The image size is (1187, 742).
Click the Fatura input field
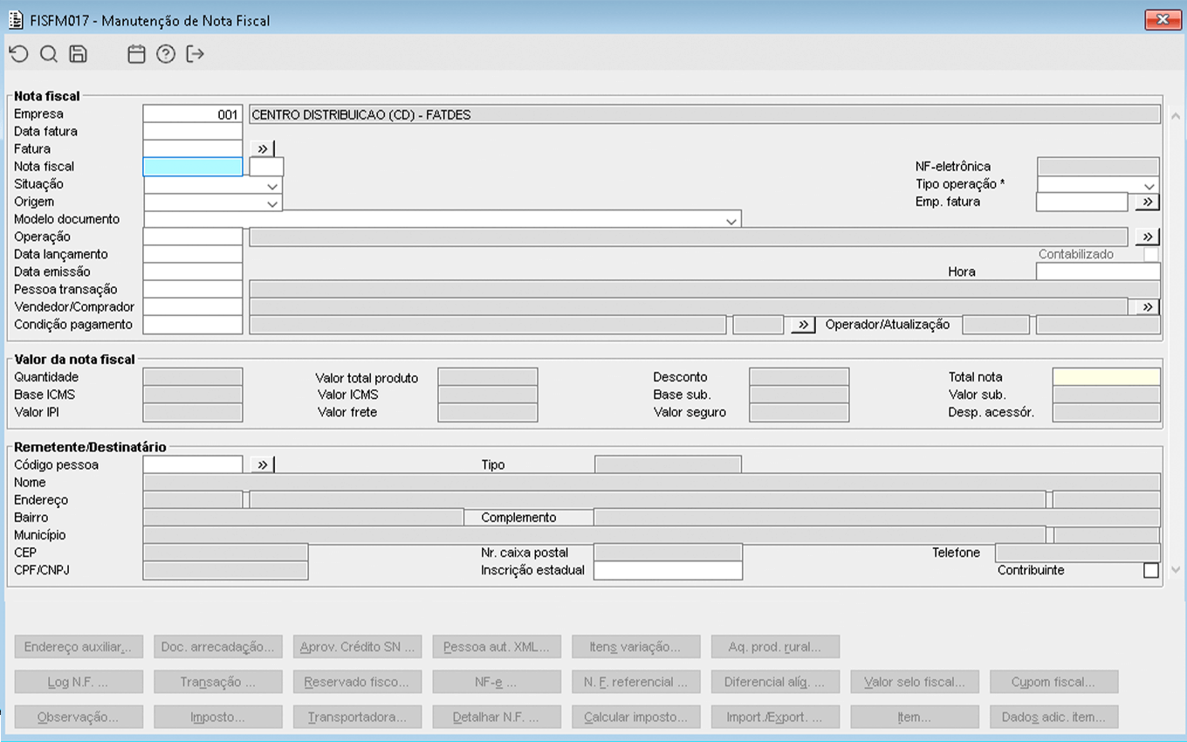(x=193, y=149)
